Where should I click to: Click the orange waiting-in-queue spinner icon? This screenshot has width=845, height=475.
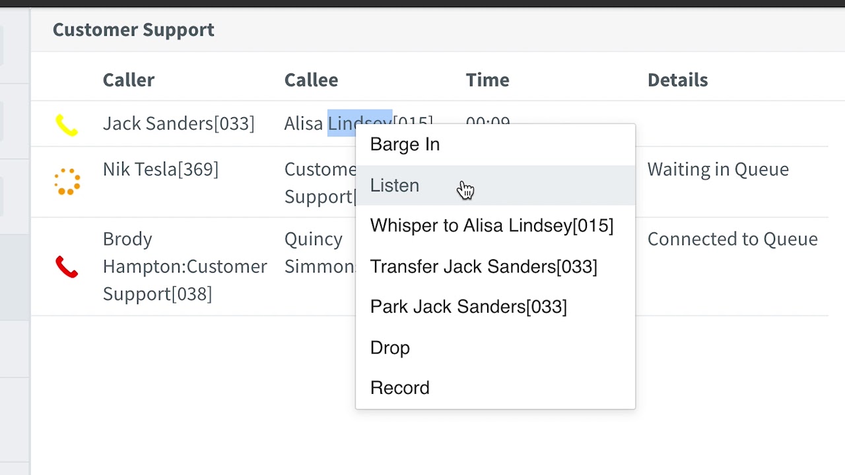67,181
